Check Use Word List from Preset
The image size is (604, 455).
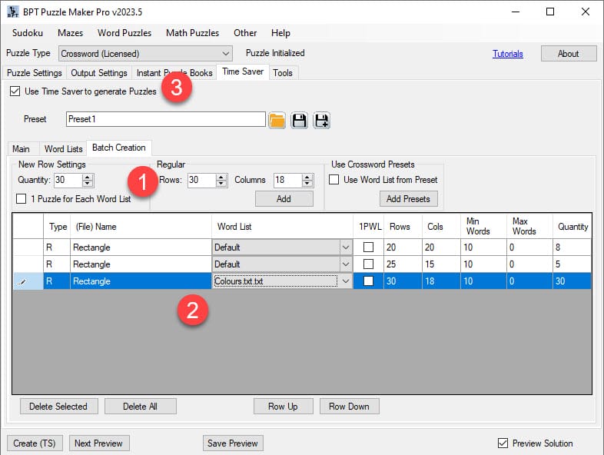(334, 180)
